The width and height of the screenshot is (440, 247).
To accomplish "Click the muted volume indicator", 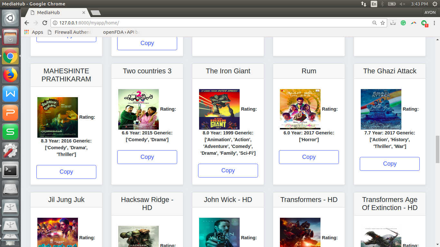I will coord(402,4).
